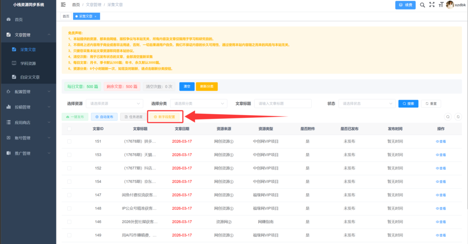Screen dimensions: 468x244
Task: Open 查看 for article 146
Action: pos(441,222)
